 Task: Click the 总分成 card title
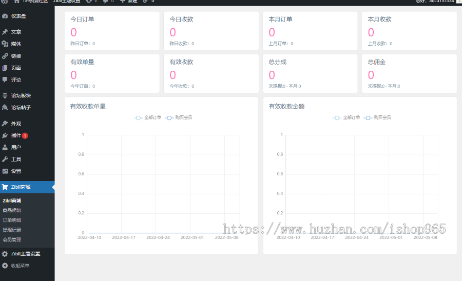click(x=278, y=62)
